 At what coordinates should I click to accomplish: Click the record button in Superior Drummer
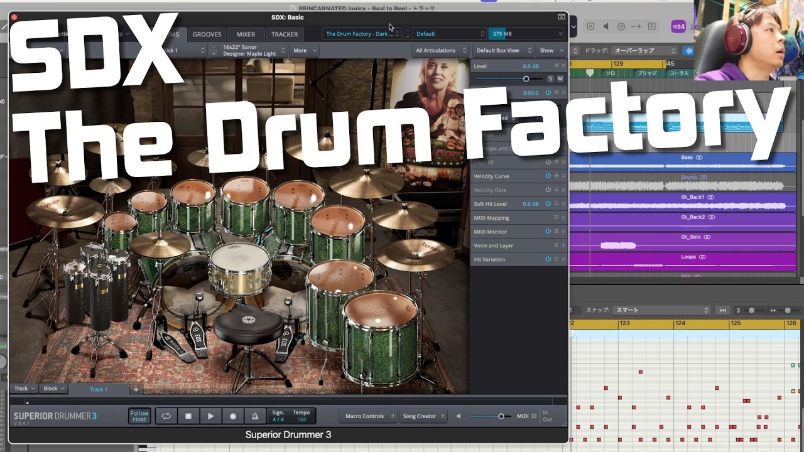(233, 416)
